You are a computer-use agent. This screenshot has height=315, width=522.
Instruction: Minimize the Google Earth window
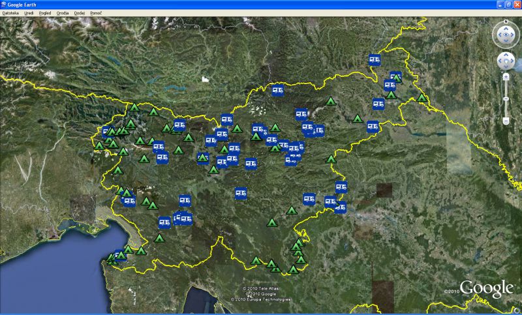coord(500,5)
